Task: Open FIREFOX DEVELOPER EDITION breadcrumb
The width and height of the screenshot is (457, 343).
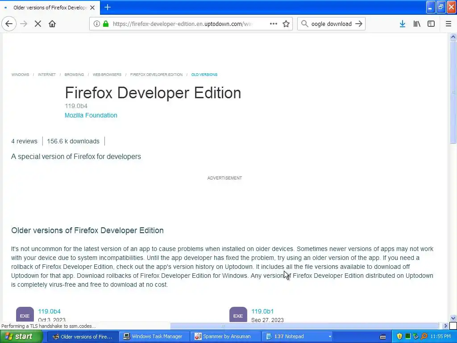Action: [x=156, y=75]
